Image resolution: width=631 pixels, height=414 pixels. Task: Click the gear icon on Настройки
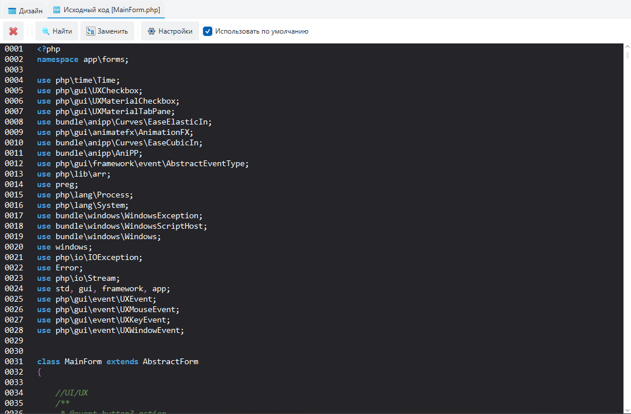152,31
